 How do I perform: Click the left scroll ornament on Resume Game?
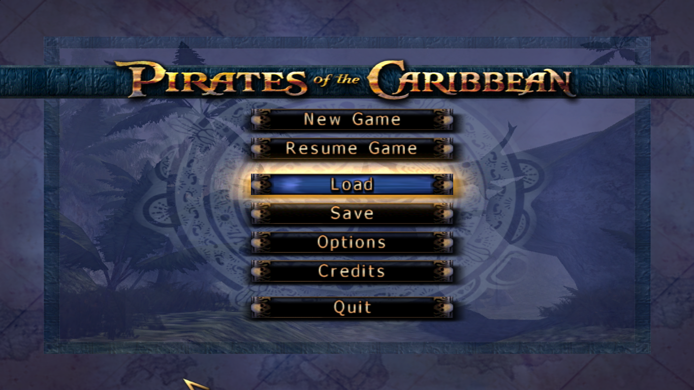[261, 148]
